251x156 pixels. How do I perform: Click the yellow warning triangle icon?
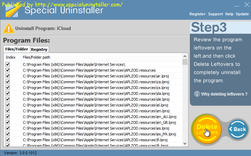(x=9, y=28)
